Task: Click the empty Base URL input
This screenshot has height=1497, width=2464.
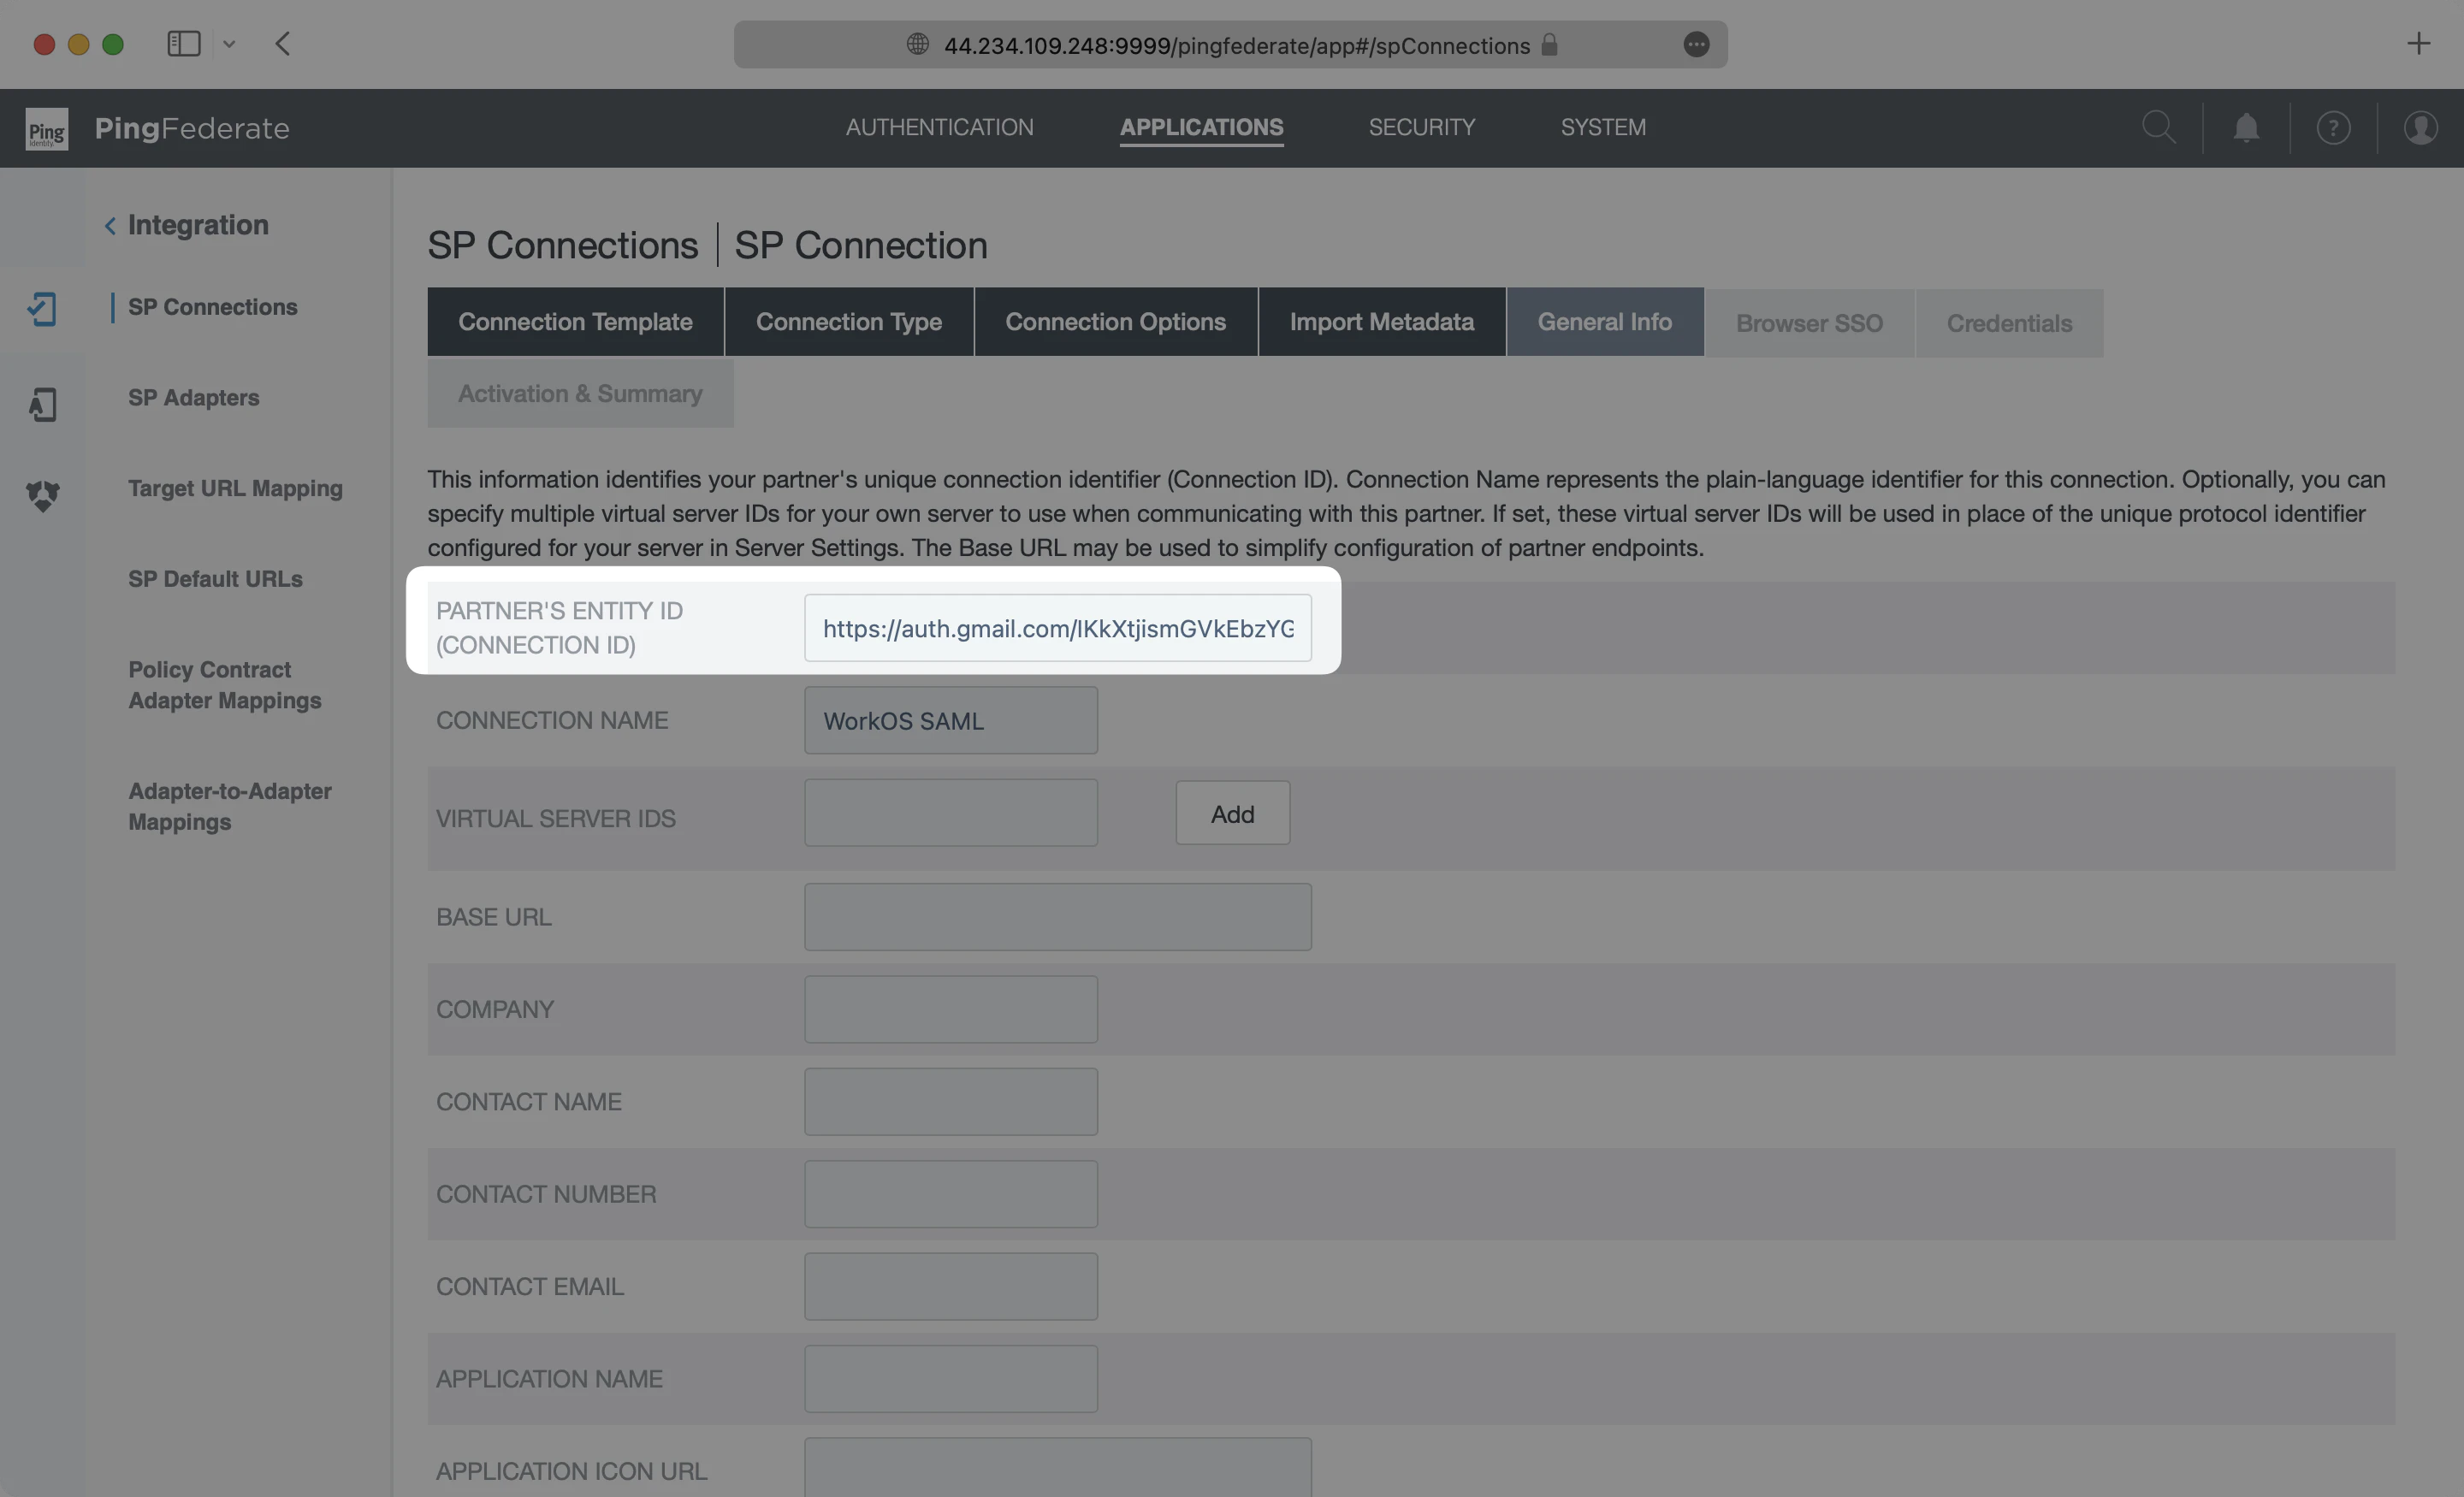Action: point(1057,916)
